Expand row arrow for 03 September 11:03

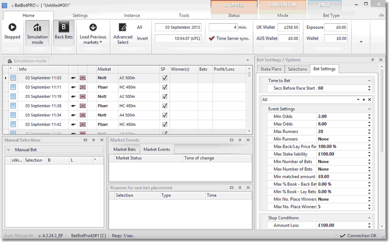point(5,78)
